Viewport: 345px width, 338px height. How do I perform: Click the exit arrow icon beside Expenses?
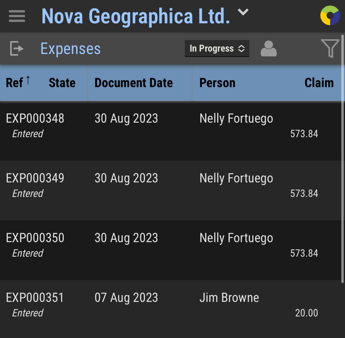tap(17, 49)
